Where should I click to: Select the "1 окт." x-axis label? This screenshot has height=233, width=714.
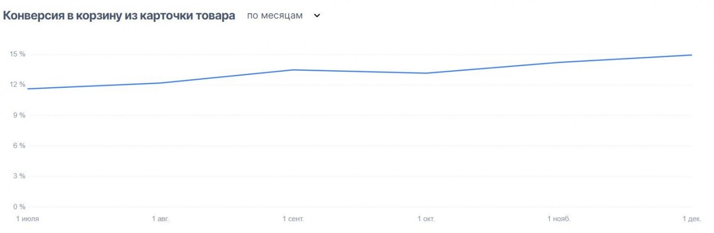pyautogui.click(x=426, y=219)
